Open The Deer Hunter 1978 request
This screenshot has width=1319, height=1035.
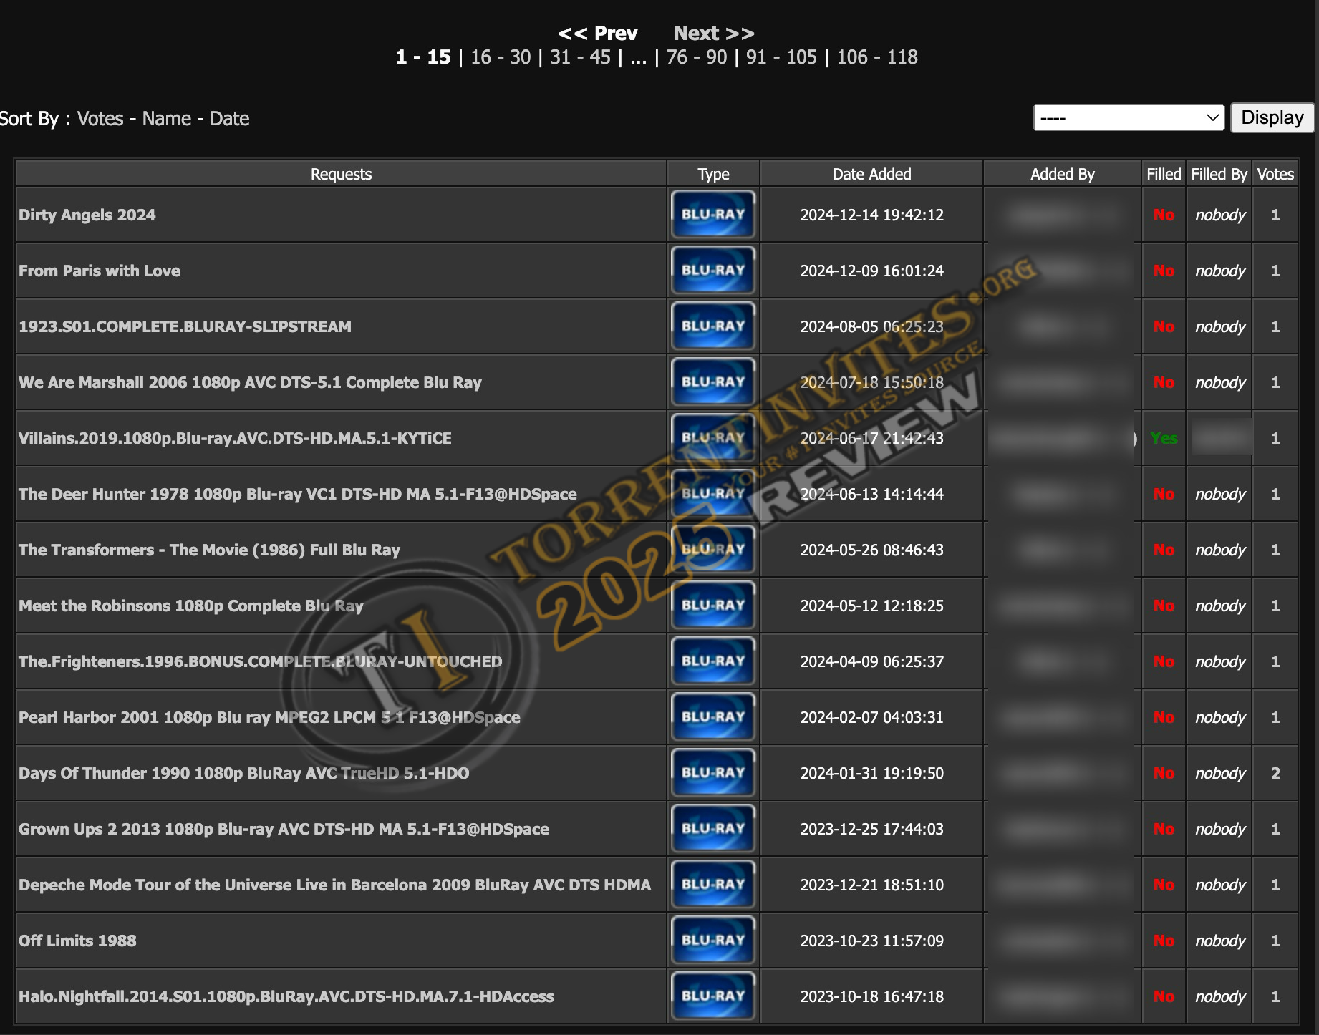pyautogui.click(x=297, y=494)
